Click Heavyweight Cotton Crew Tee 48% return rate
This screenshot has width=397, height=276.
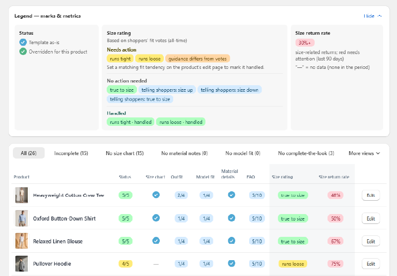[x=335, y=195]
